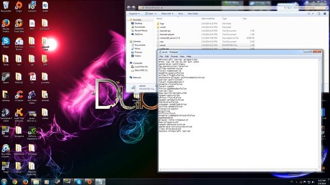
Task: Select minecraft_server.1.7.4 file row
Action: (x=206, y=38)
